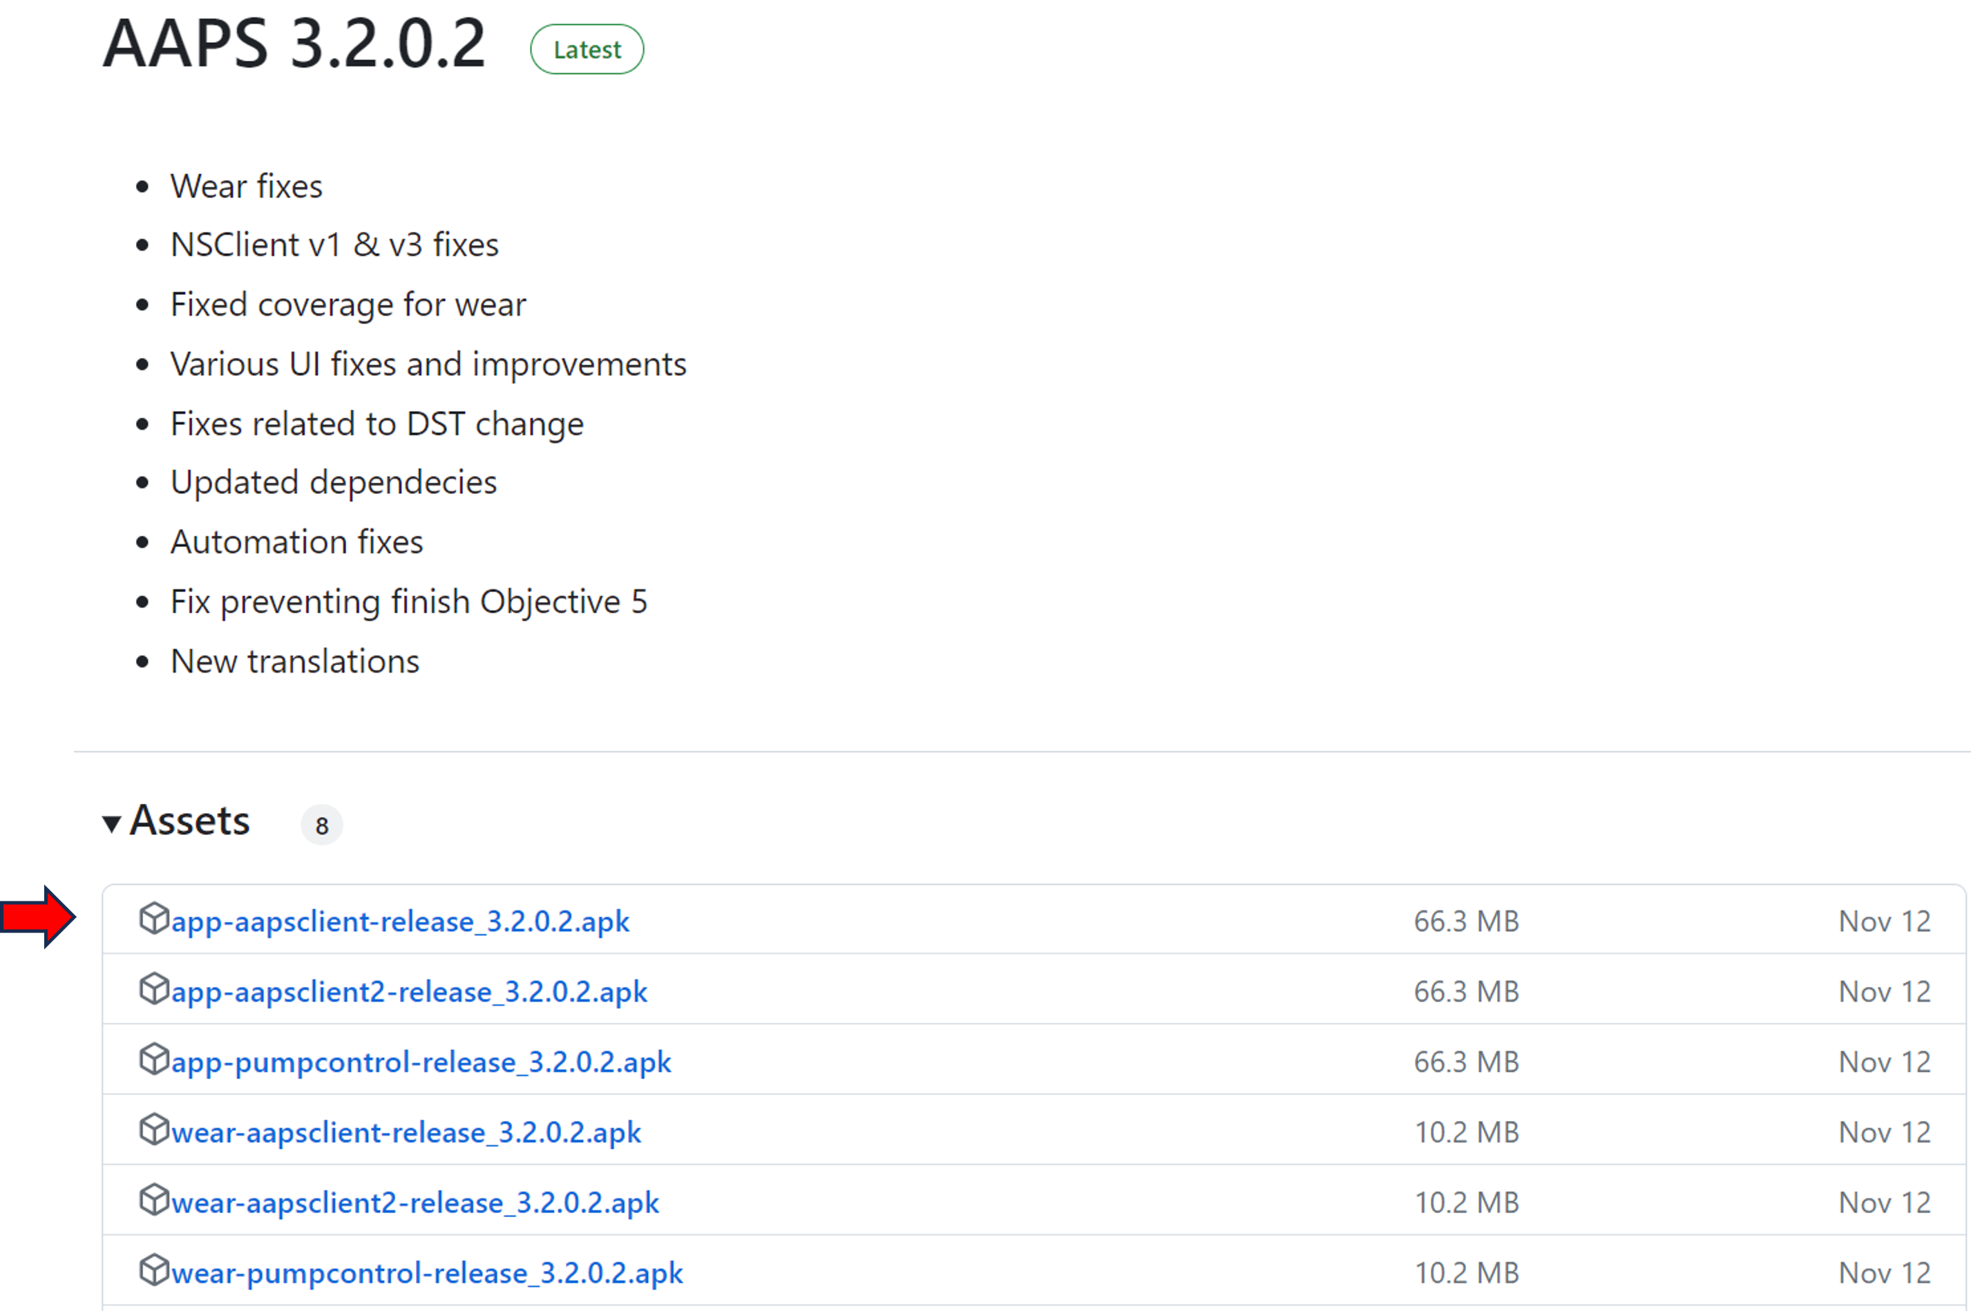This screenshot has height=1311, width=1971.
Task: Click 'Fixes related to DST change' text
Action: click(377, 424)
